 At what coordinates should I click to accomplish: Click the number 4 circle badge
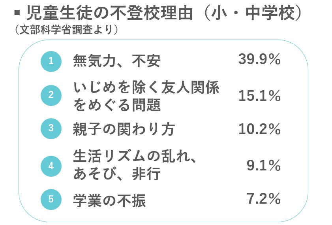click(x=51, y=166)
